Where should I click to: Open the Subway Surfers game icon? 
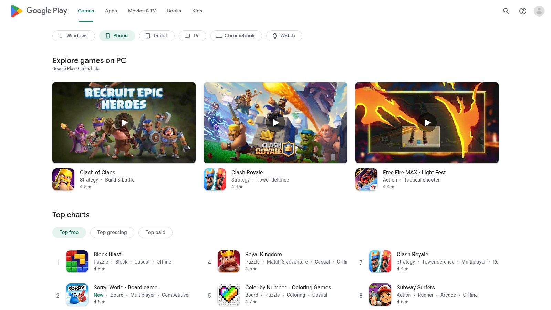point(380,294)
